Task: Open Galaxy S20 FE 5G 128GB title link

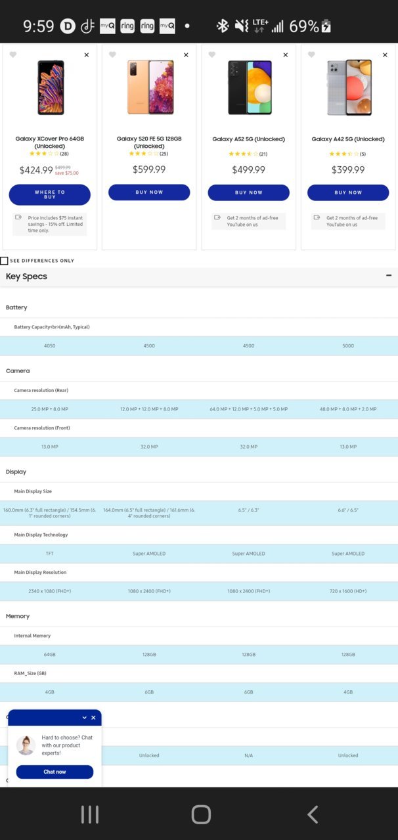Action: (x=149, y=143)
